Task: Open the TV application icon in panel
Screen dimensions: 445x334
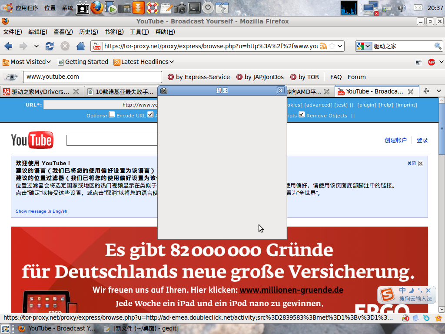Action: click(83, 8)
